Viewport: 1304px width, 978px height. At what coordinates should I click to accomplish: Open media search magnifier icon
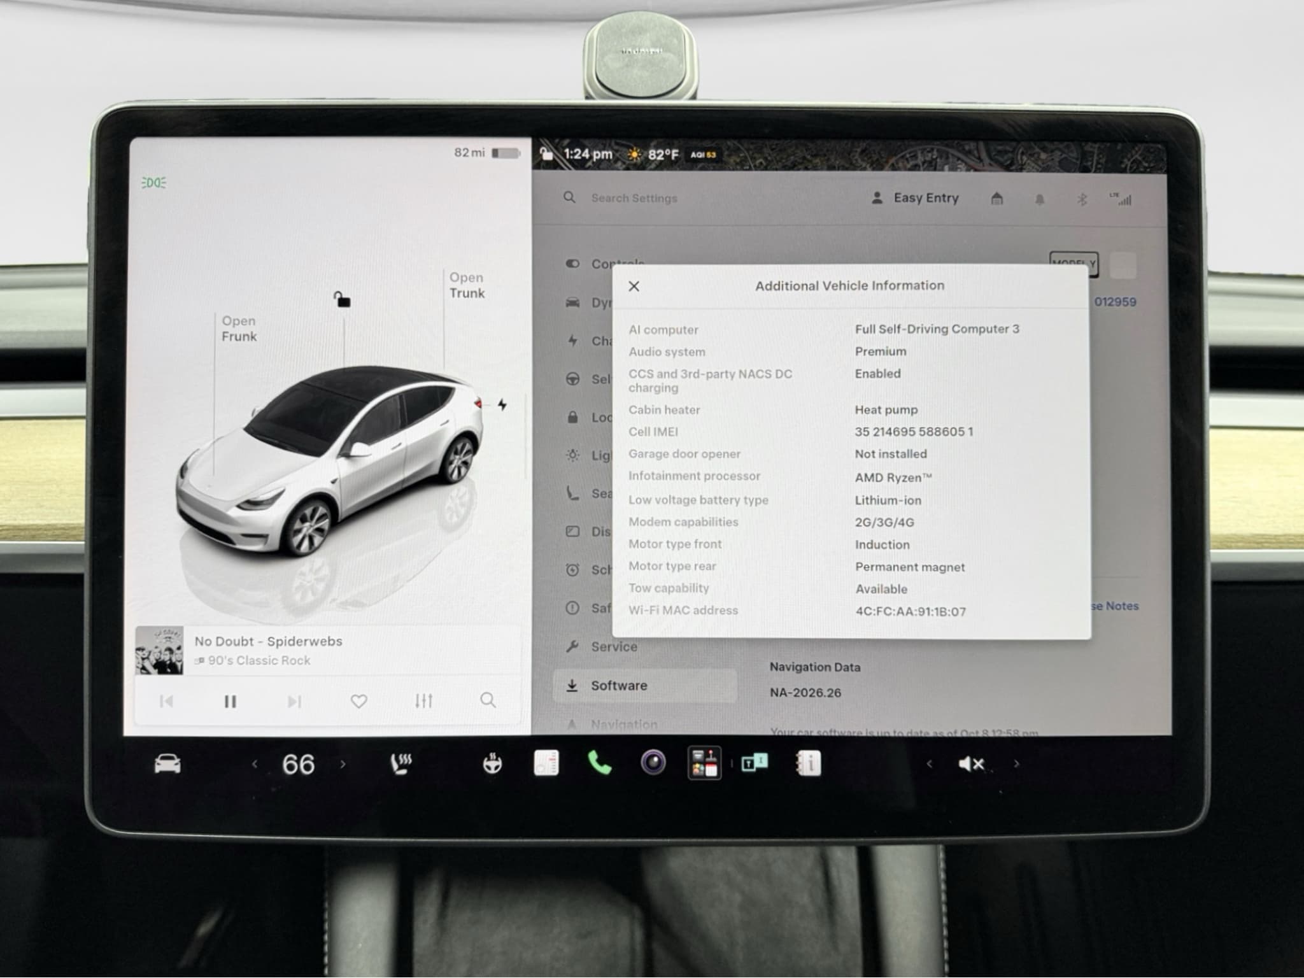point(488,700)
